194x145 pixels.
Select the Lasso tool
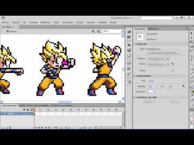(192, 51)
